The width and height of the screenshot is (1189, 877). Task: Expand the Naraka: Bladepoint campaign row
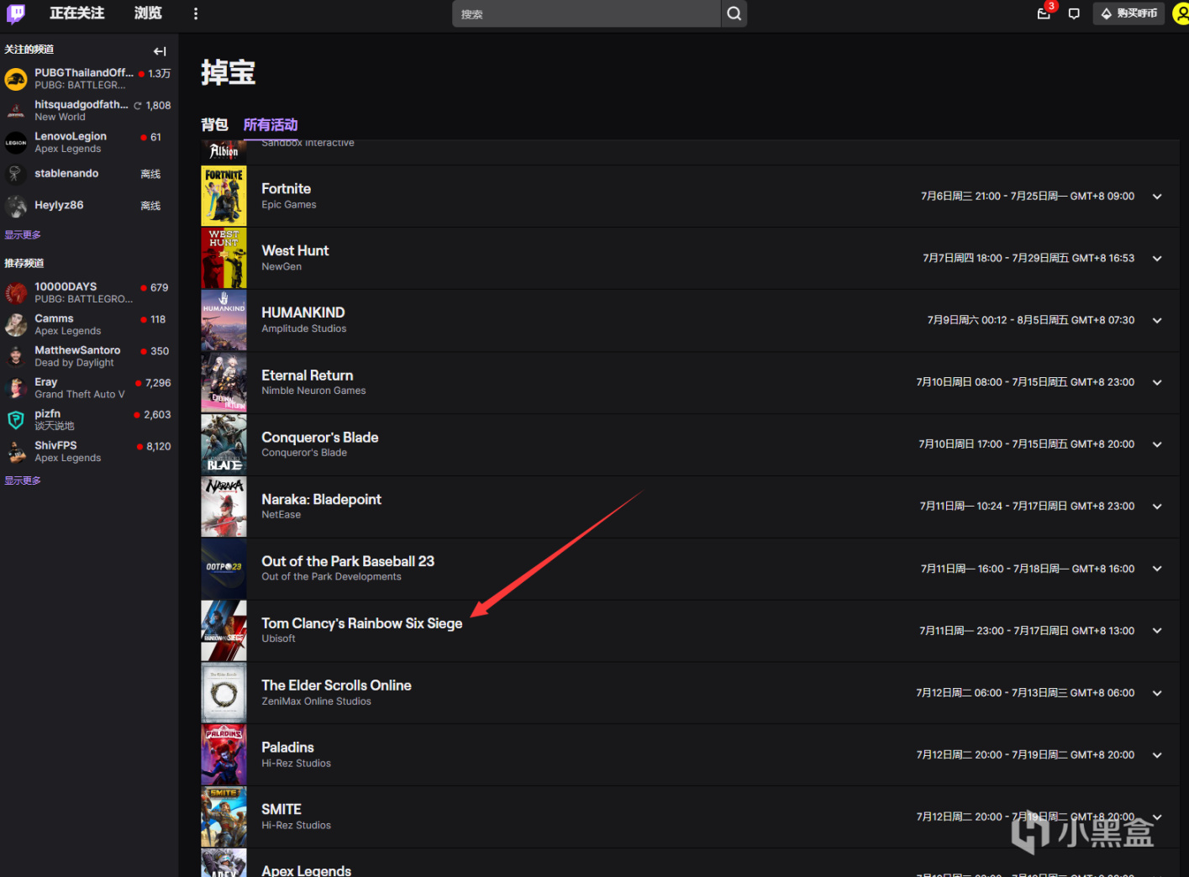pyautogui.click(x=1157, y=507)
